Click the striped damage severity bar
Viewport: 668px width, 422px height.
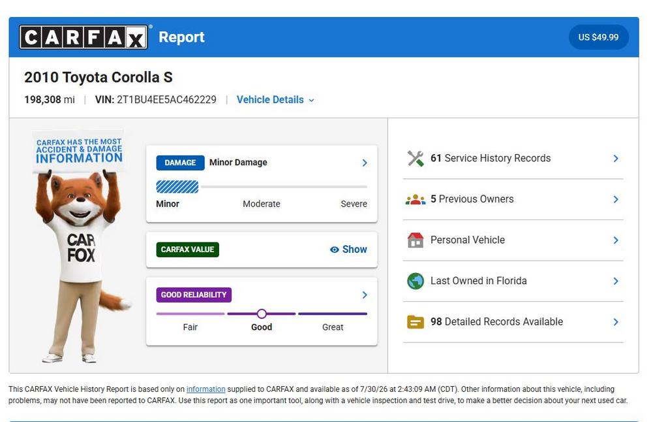(177, 187)
